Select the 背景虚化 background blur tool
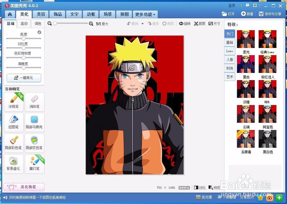This screenshot has width=287, height=204. [x=14, y=164]
